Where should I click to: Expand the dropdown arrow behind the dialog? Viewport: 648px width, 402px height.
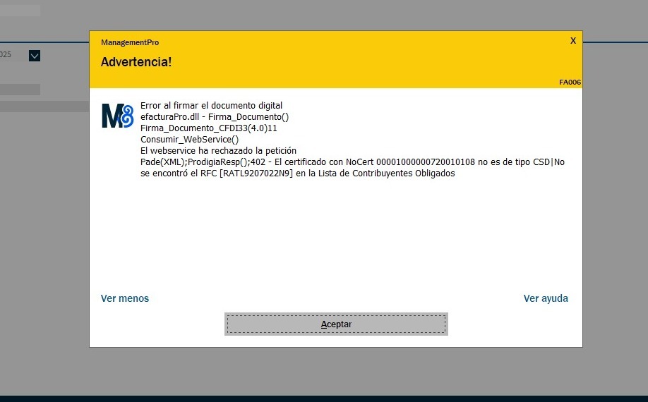coord(35,55)
